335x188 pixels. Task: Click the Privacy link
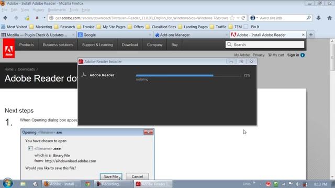[259, 55]
